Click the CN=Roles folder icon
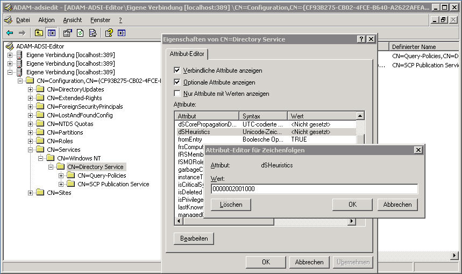Image resolution: width=462 pixels, height=274 pixels. click(x=40, y=140)
